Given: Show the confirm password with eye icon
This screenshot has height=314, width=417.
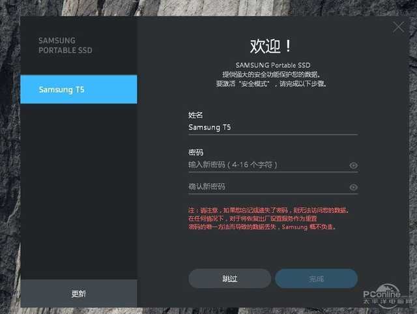Looking at the screenshot, I should (353, 187).
